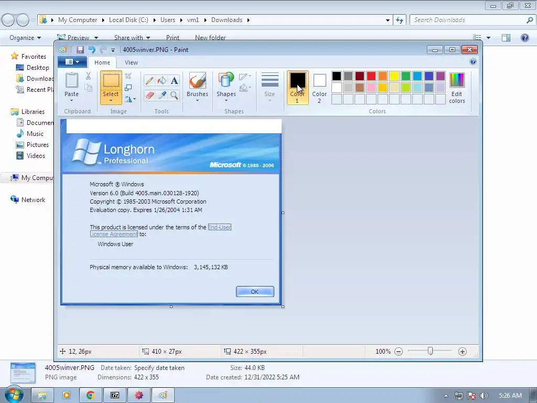
Task: Pick the green color swatch
Action: [406, 76]
